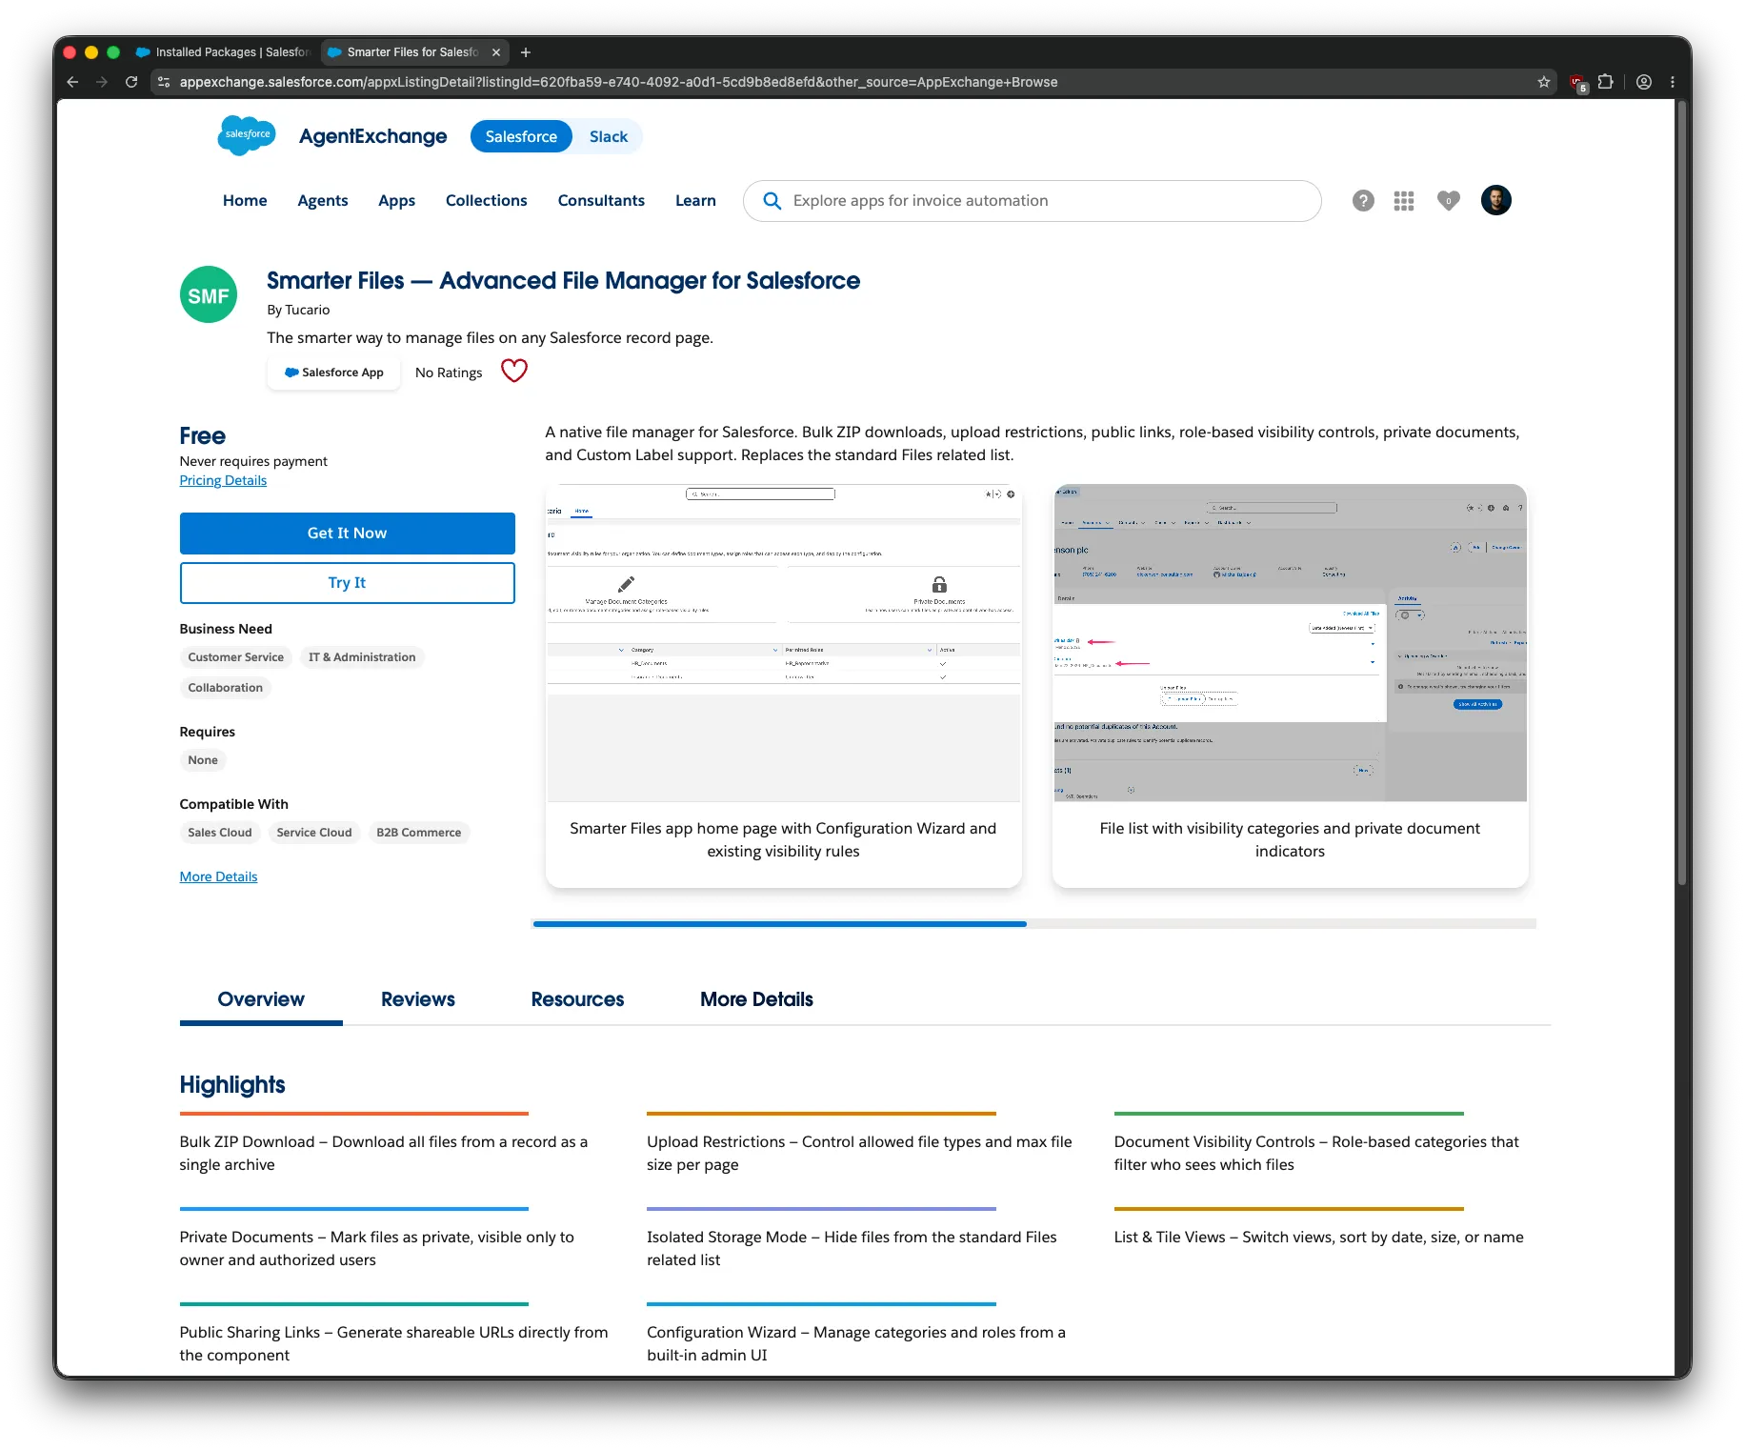Click the No Ratings text
Viewport: 1745px width, 1450px height.
(x=449, y=373)
